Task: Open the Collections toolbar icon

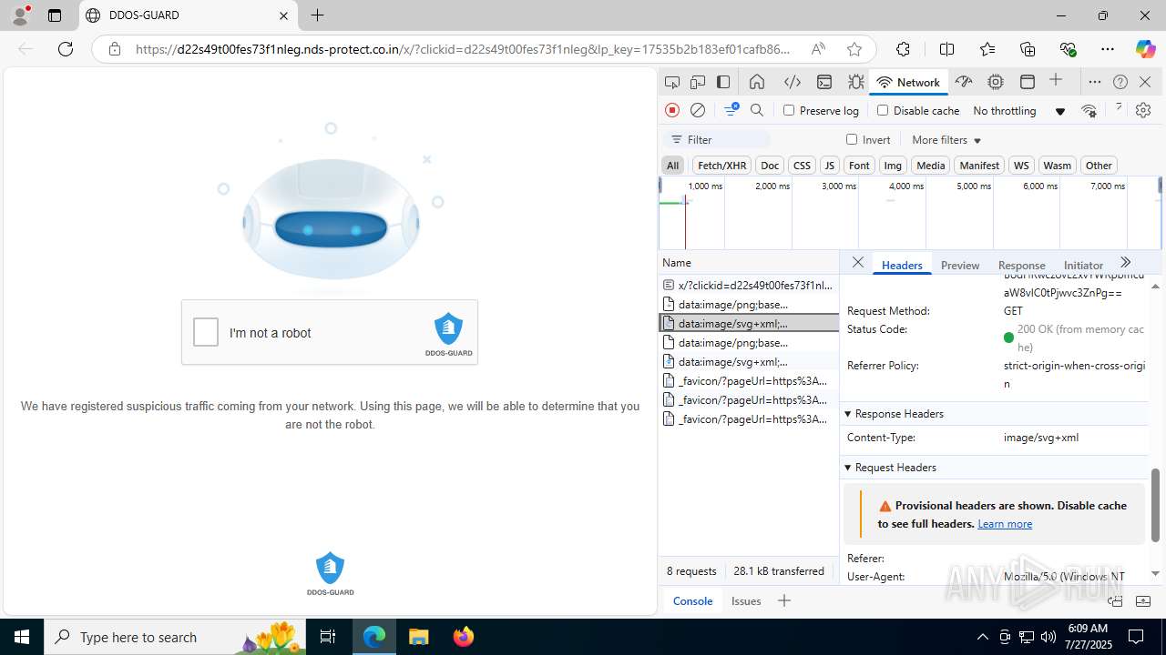Action: pyautogui.click(x=1028, y=49)
